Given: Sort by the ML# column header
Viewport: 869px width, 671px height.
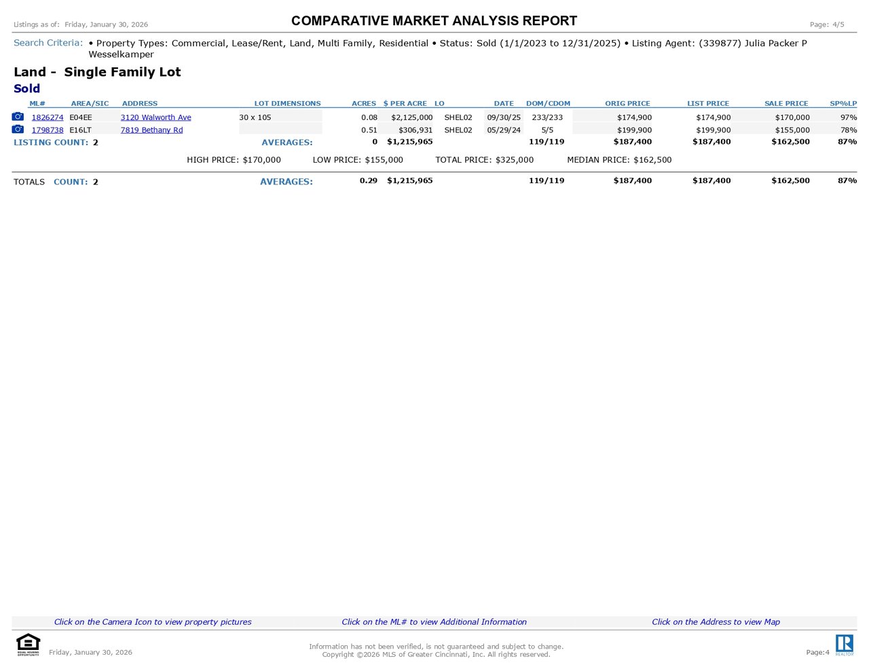Looking at the screenshot, I should point(37,103).
